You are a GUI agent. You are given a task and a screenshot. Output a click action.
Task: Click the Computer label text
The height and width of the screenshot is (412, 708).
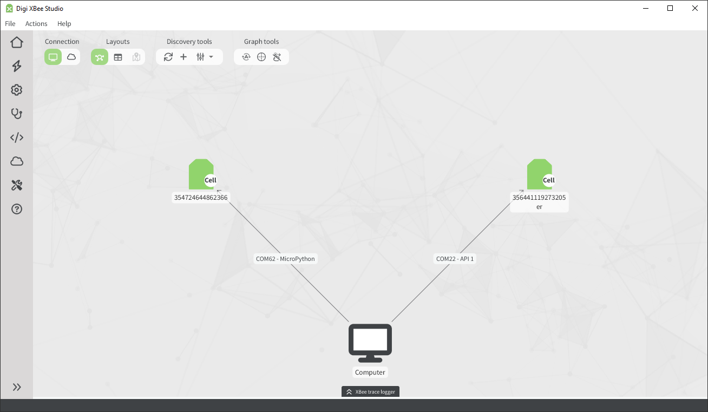tap(370, 372)
